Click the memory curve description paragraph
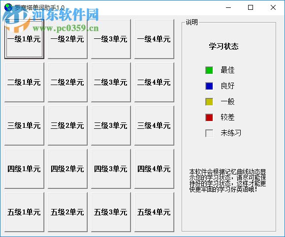 click(x=227, y=180)
